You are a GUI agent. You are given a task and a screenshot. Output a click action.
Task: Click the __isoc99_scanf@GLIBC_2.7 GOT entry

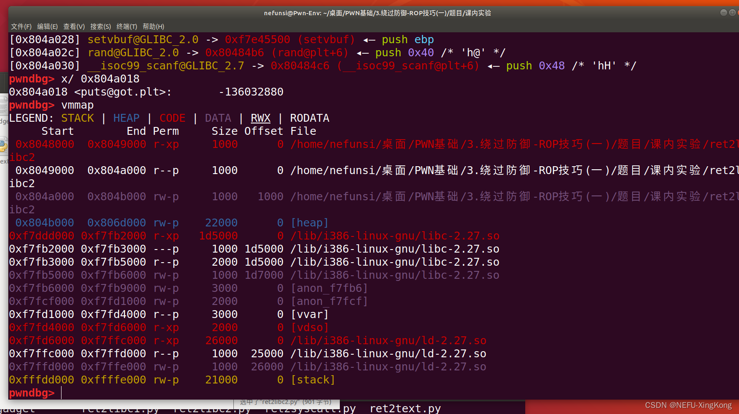[166, 66]
